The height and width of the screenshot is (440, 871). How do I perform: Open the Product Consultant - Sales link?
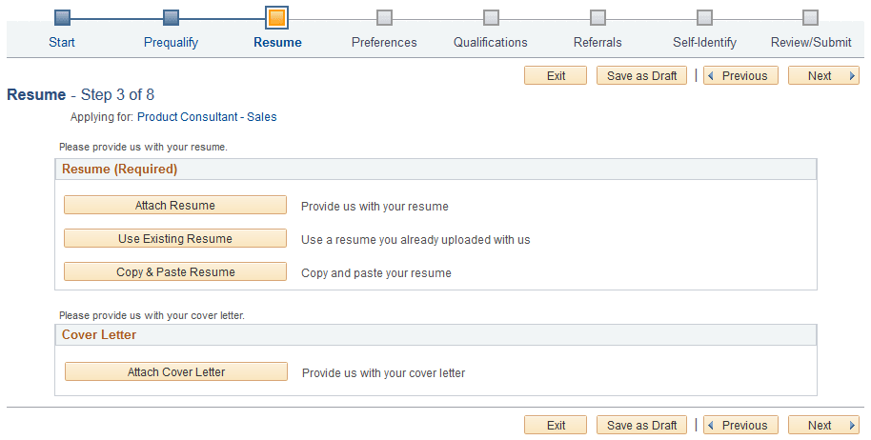tap(207, 117)
